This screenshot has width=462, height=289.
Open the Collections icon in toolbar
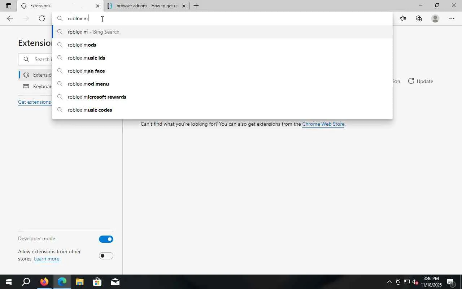pos(419,18)
